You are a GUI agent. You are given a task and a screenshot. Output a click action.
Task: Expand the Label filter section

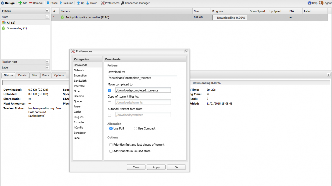click(47, 67)
